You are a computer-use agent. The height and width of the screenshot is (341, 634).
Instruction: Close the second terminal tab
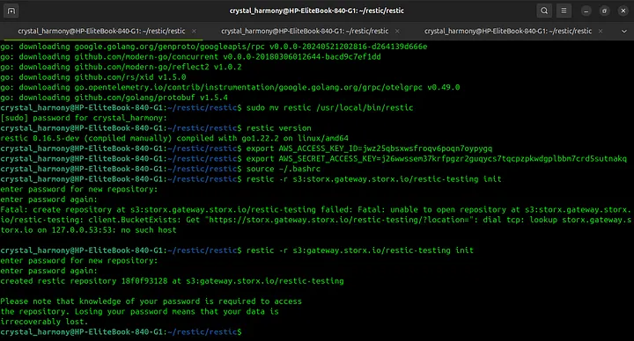click(x=397, y=31)
